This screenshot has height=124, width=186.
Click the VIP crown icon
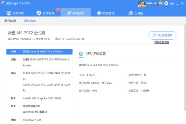[160, 3]
